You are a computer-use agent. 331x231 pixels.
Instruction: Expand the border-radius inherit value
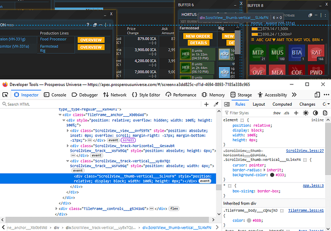[264, 170]
